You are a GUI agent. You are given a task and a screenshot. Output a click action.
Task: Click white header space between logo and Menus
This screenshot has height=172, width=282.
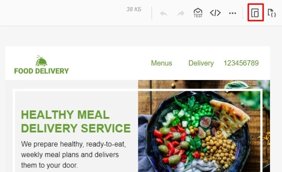[110, 63]
